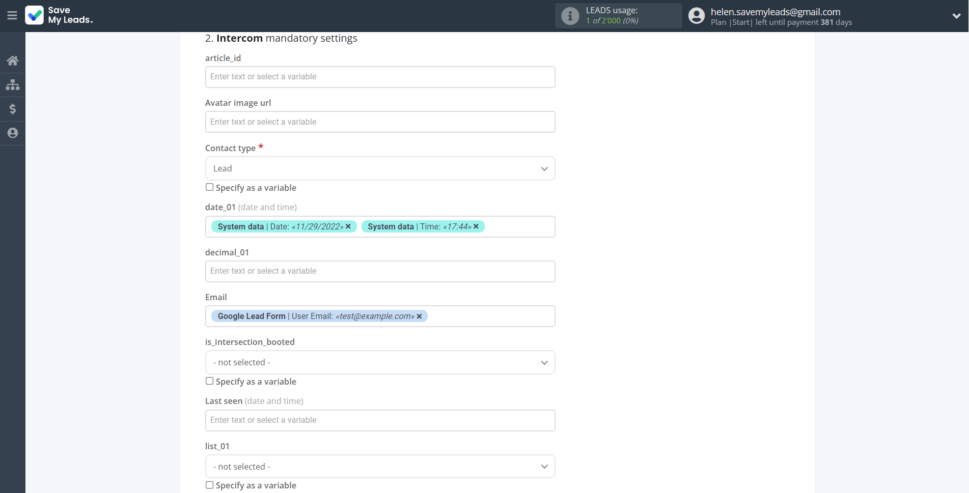Open the is_intersection_booted dropdown
969x493 pixels.
[380, 362]
